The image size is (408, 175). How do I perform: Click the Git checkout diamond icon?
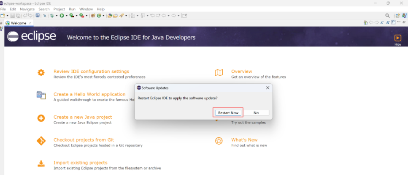[41, 141]
